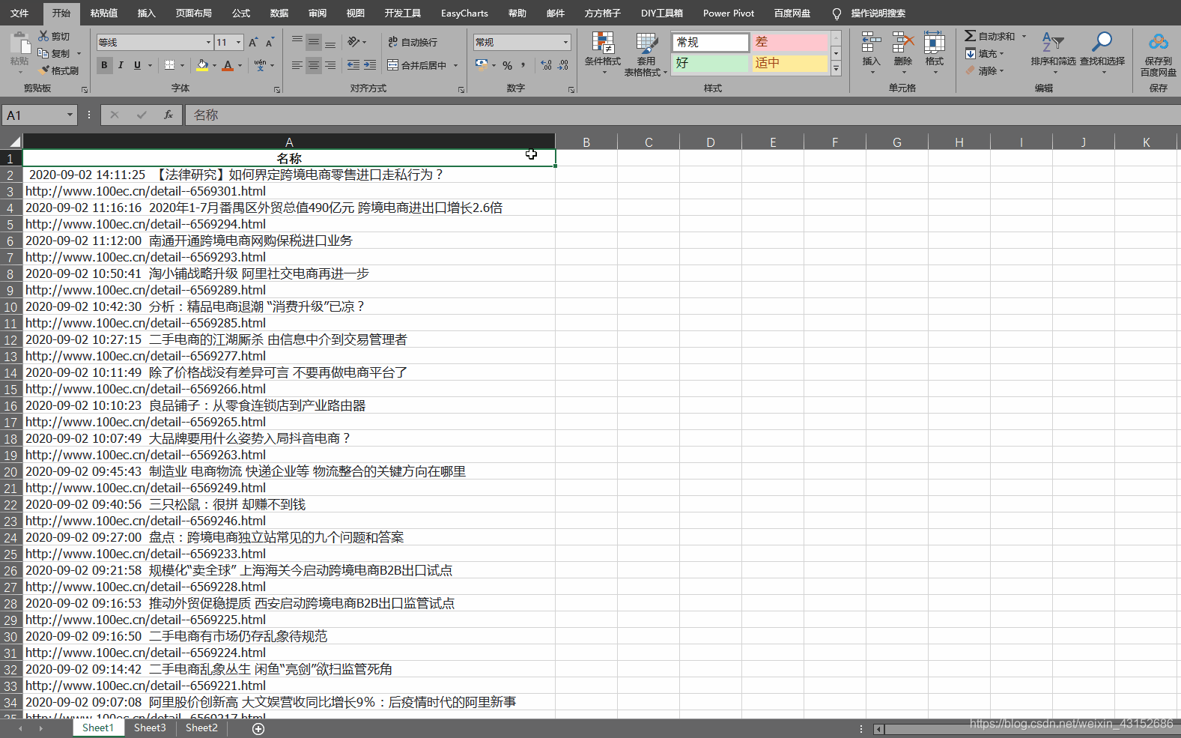Switch to the Formulas (公式) tab
Viewport: 1181px width, 738px height.
coord(241,13)
